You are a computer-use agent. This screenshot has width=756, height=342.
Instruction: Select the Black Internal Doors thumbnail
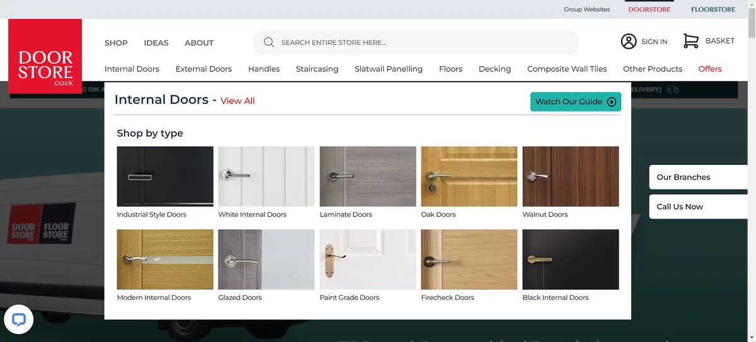coord(571,259)
